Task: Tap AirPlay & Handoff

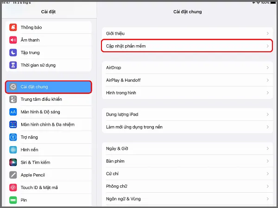Action: 187,80
